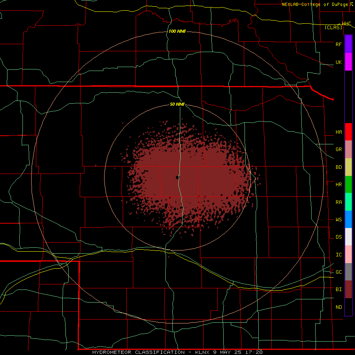Click the BI dark red legend swatch
Viewport: 355px width, 355px height.
348,290
